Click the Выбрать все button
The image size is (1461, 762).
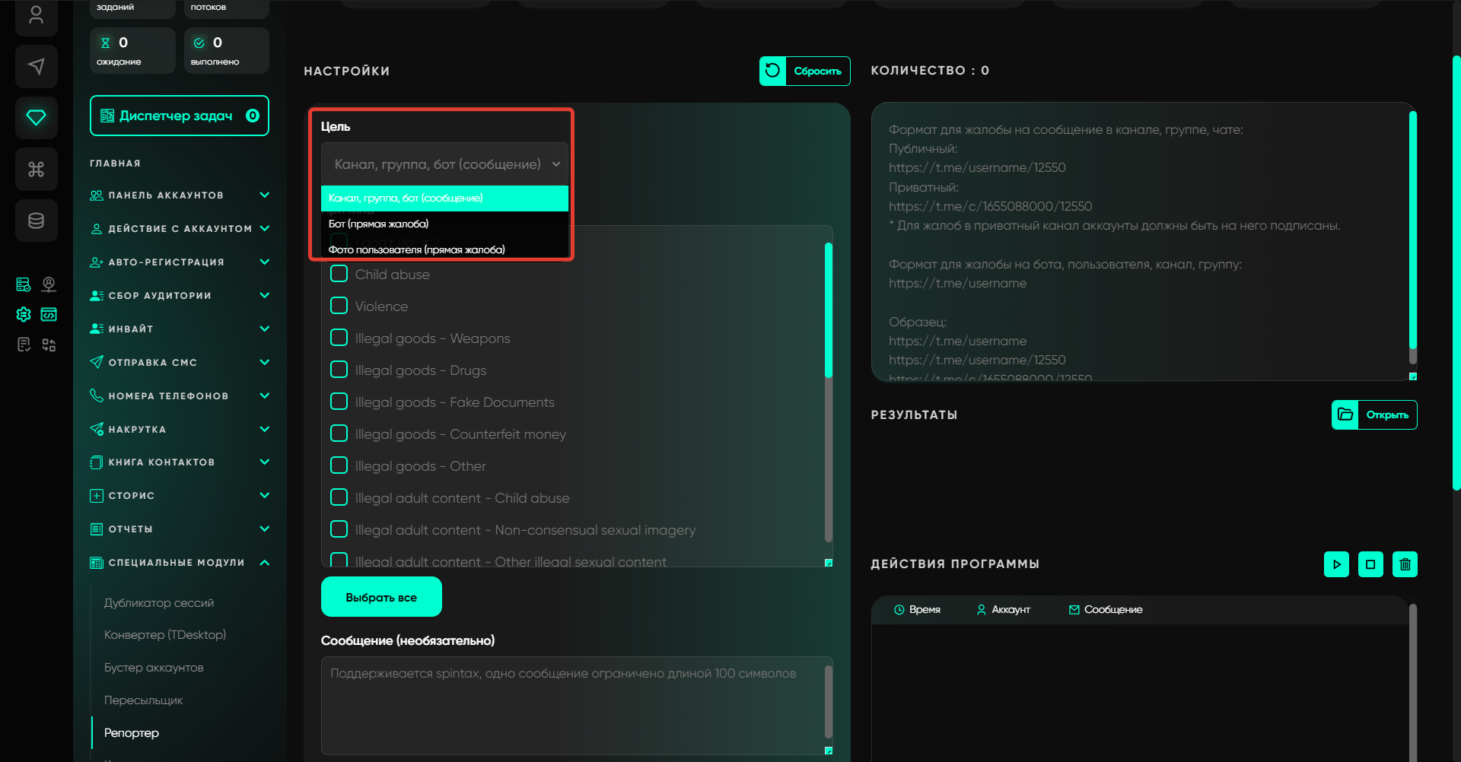[381, 597]
